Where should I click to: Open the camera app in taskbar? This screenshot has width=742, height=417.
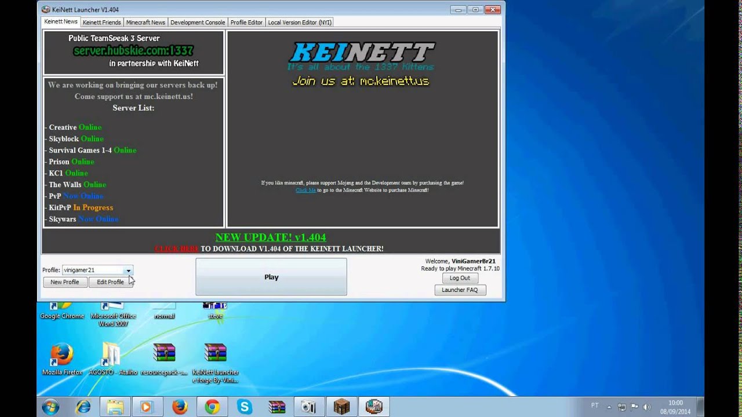[309, 407]
